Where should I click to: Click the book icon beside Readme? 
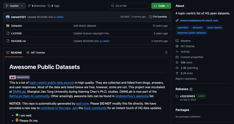177,41
